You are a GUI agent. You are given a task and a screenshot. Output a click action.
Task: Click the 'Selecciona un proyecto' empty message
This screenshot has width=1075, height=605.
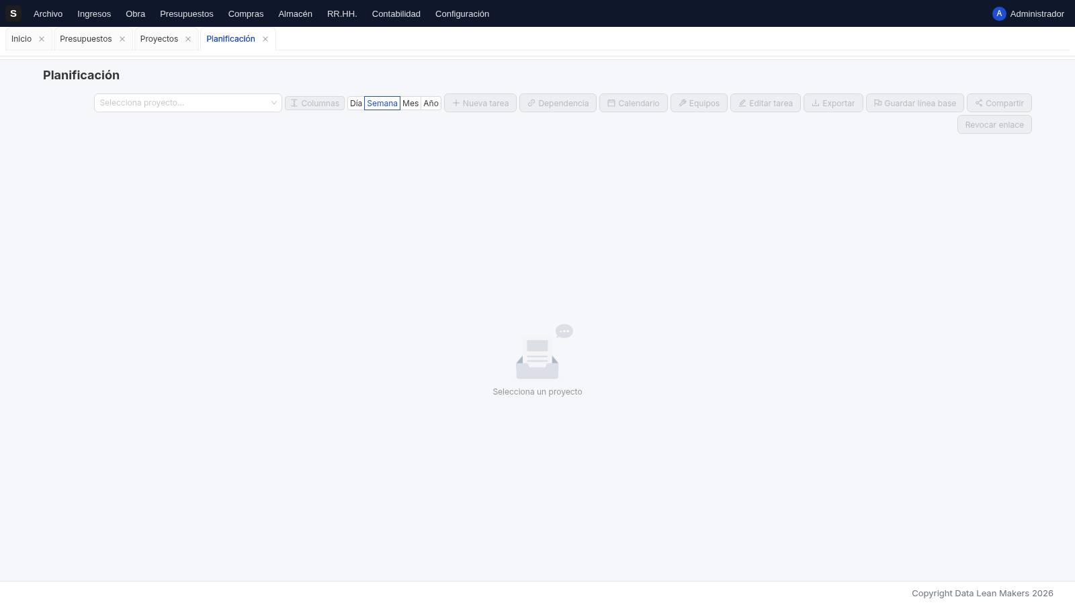(537, 392)
